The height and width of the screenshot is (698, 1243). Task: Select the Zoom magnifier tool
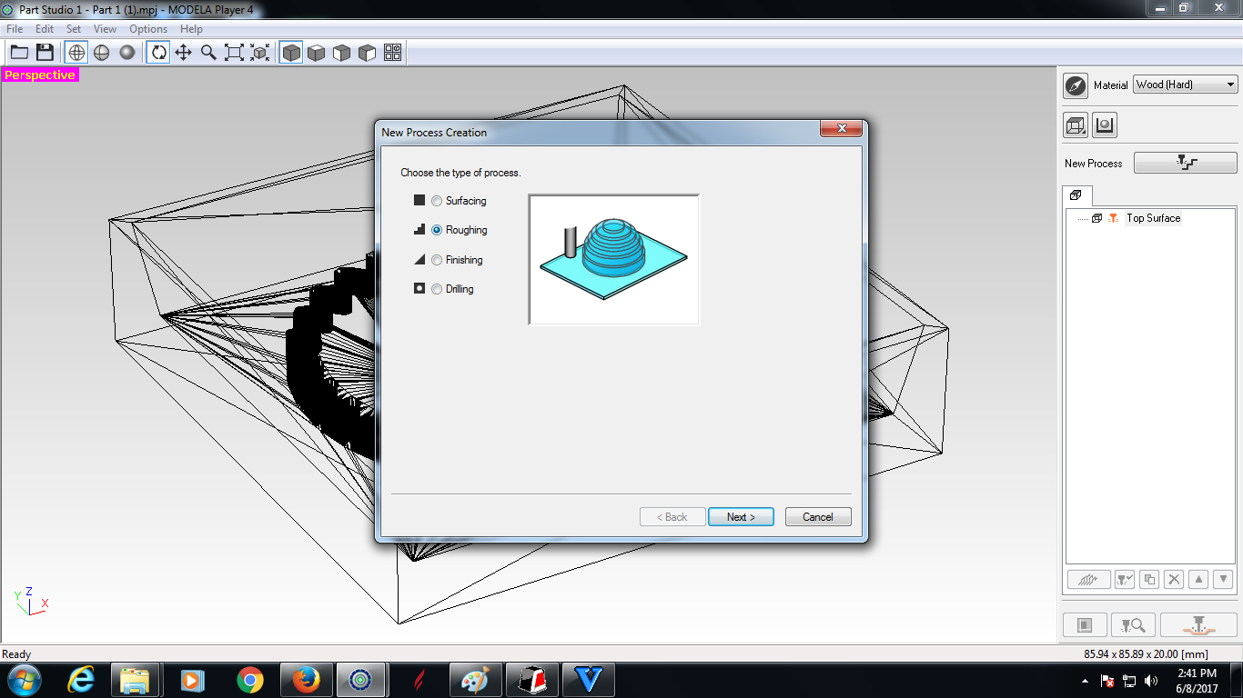[x=209, y=53]
